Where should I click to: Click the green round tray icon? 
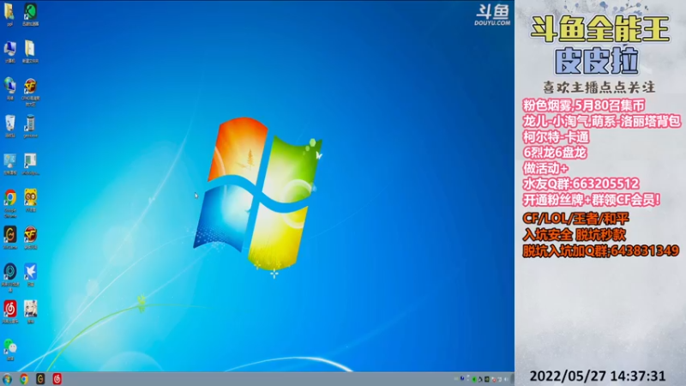[x=474, y=379]
